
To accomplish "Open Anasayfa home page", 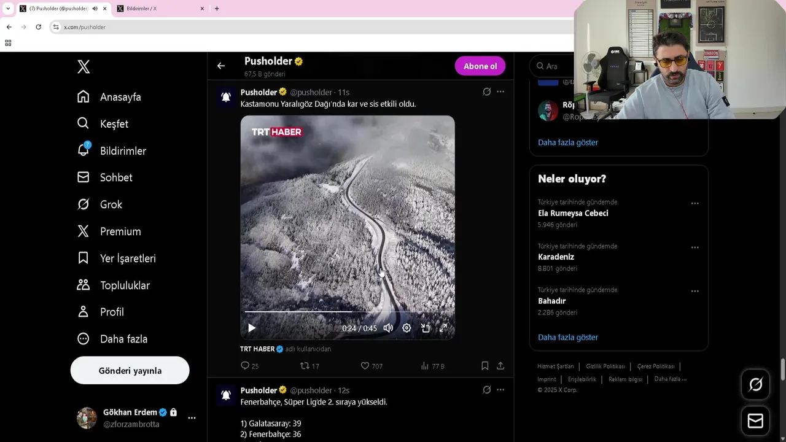I will click(x=109, y=97).
